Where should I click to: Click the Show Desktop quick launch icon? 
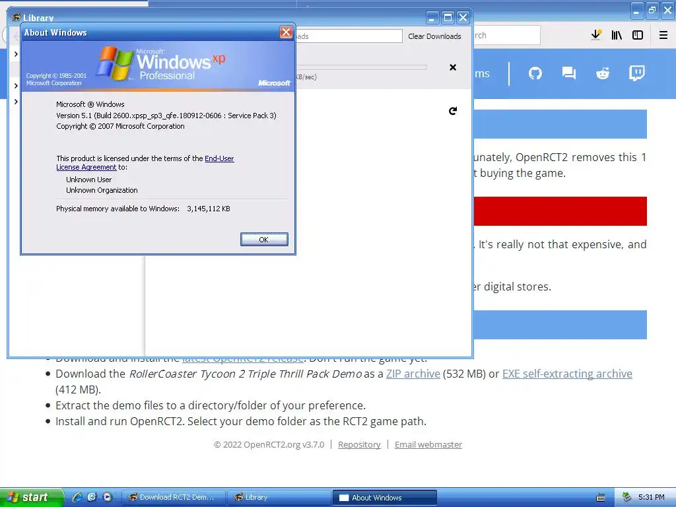(x=92, y=497)
